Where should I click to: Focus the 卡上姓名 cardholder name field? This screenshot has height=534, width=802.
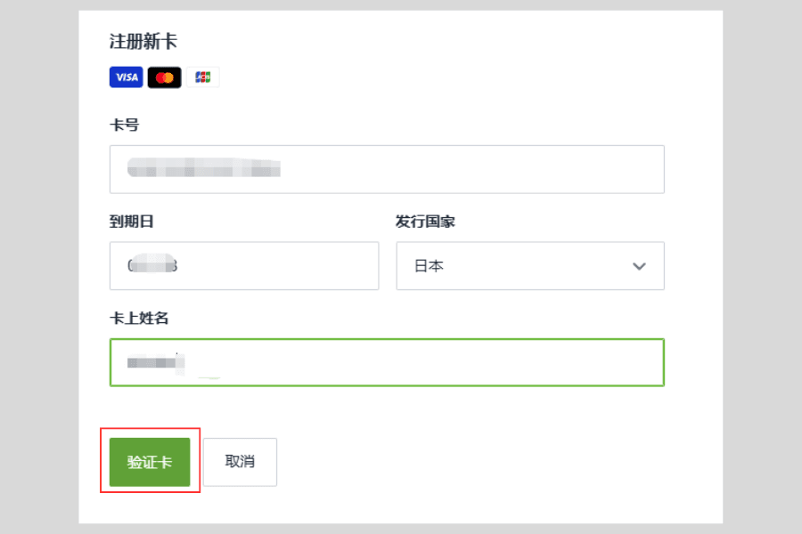[387, 362]
